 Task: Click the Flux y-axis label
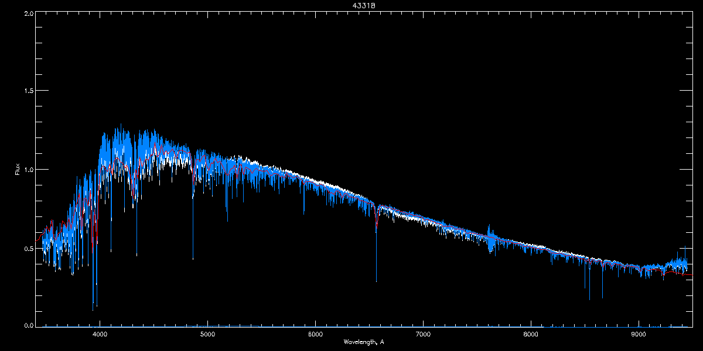(18, 170)
